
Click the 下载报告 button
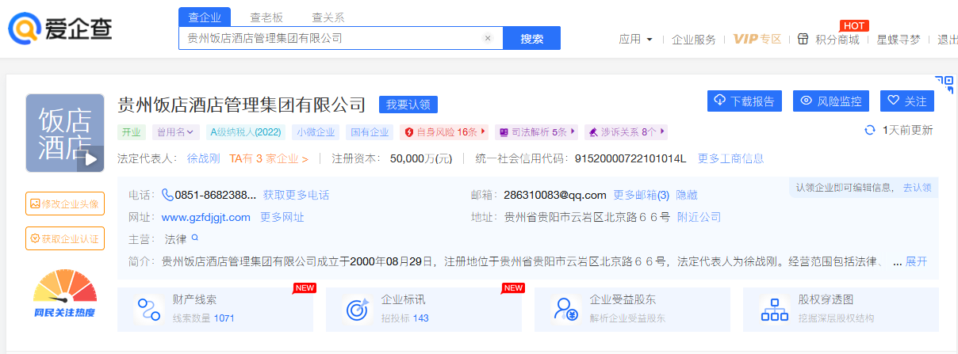coord(745,101)
